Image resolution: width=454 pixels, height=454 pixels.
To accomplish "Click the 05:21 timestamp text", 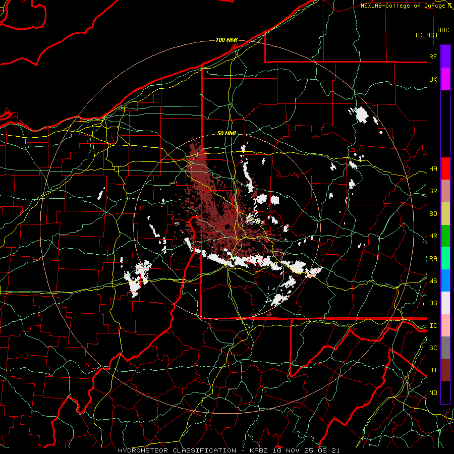I will 328,450.
